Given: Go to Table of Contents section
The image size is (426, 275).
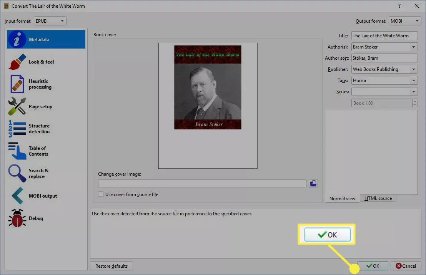Looking at the screenshot, I should [17, 151].
